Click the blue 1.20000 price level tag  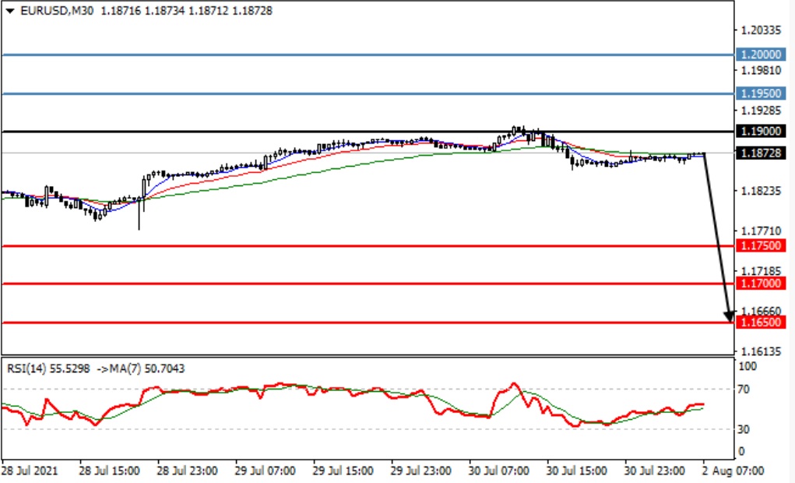point(761,55)
